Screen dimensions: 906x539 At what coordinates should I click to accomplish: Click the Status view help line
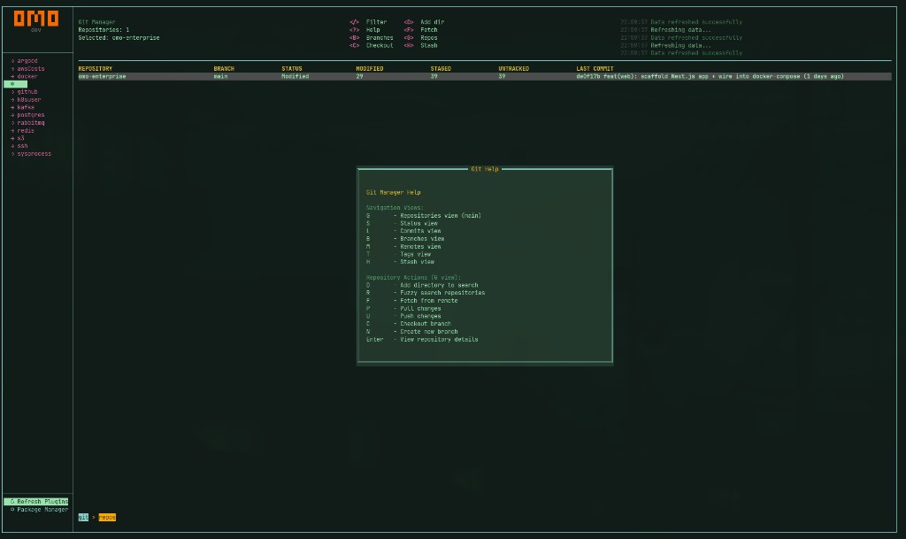(402, 224)
